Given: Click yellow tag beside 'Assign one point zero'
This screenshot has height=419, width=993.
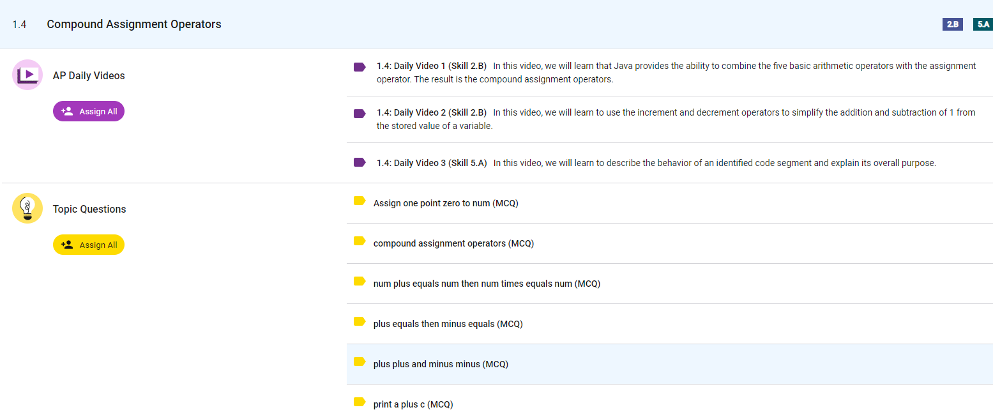Looking at the screenshot, I should tap(360, 201).
